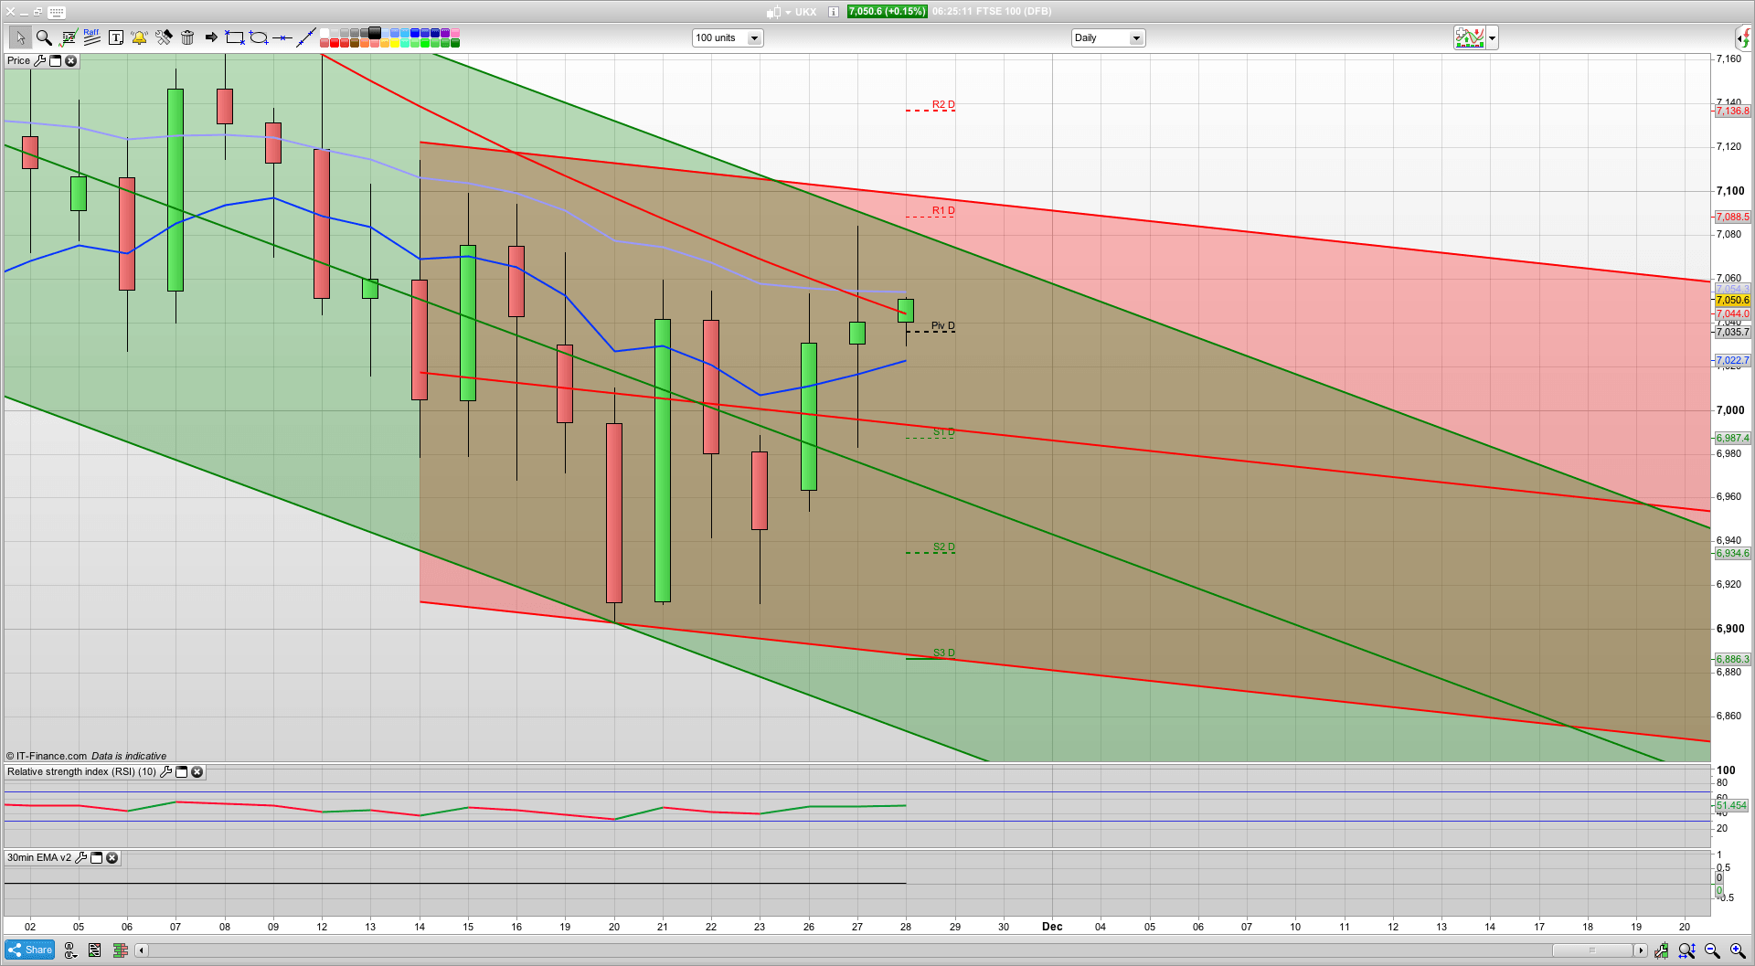
Task: Open RSI indicator settings wrench
Action: (x=165, y=771)
